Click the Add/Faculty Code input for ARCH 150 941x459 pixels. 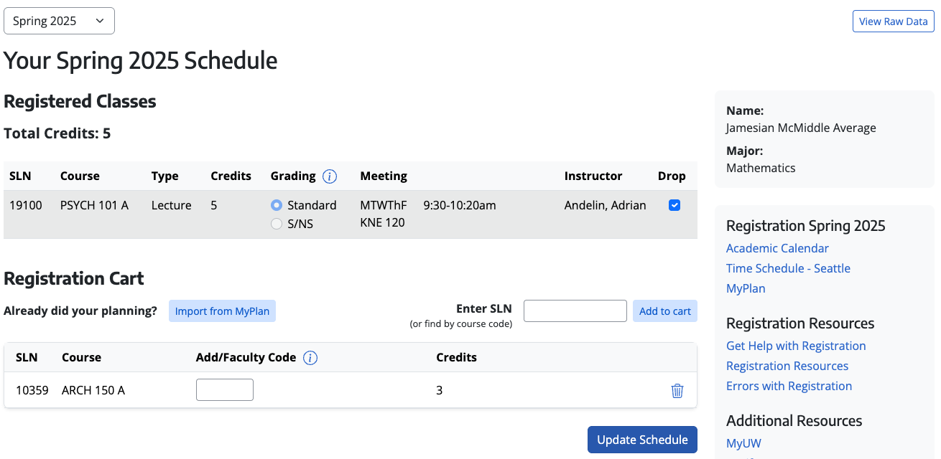224,389
